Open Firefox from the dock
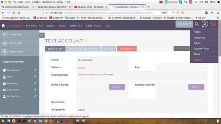This screenshot has width=221, height=124. pyautogui.click(x=51, y=121)
